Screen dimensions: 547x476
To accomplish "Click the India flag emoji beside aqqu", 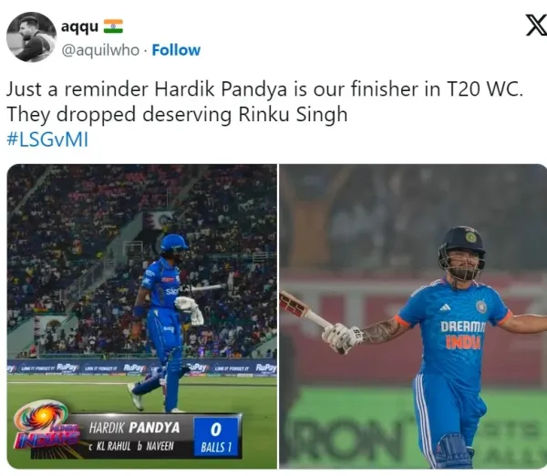I will click(113, 26).
